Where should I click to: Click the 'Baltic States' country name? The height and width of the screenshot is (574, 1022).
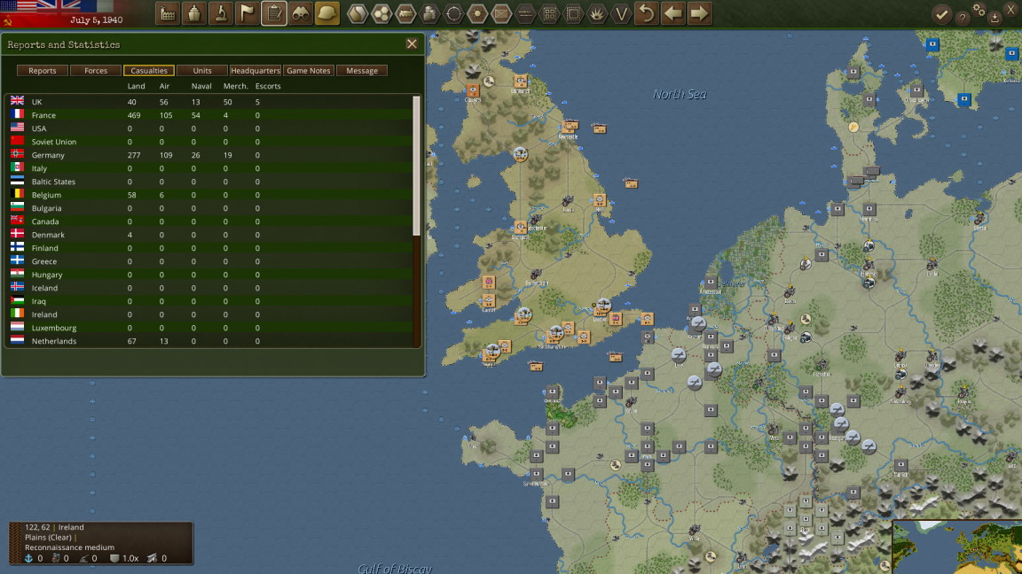53,182
